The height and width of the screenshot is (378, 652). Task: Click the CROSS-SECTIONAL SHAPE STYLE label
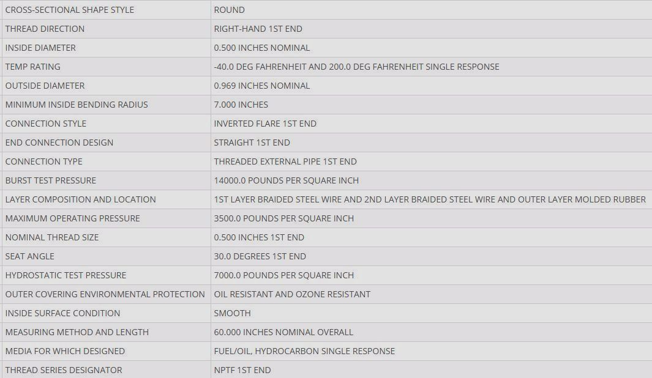[69, 10]
